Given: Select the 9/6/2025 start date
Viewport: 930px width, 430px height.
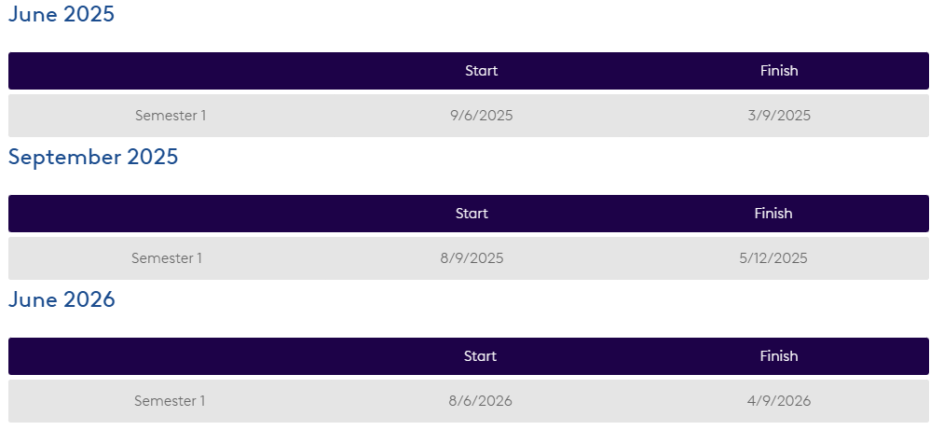Looking at the screenshot, I should coord(481,116).
